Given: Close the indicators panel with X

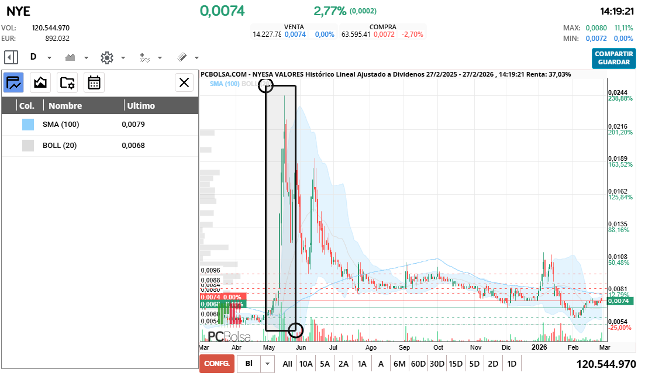Looking at the screenshot, I should (x=184, y=82).
